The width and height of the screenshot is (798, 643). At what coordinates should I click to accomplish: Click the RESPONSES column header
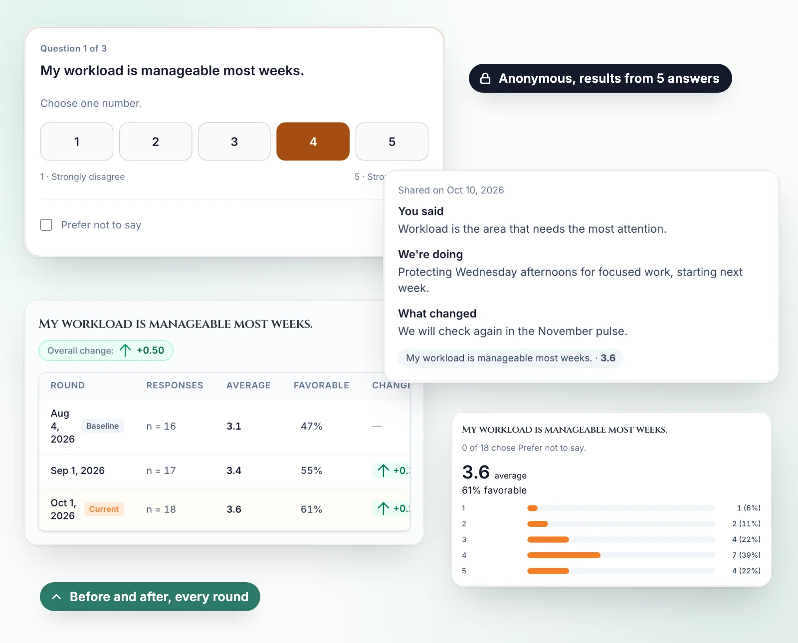pyautogui.click(x=175, y=385)
